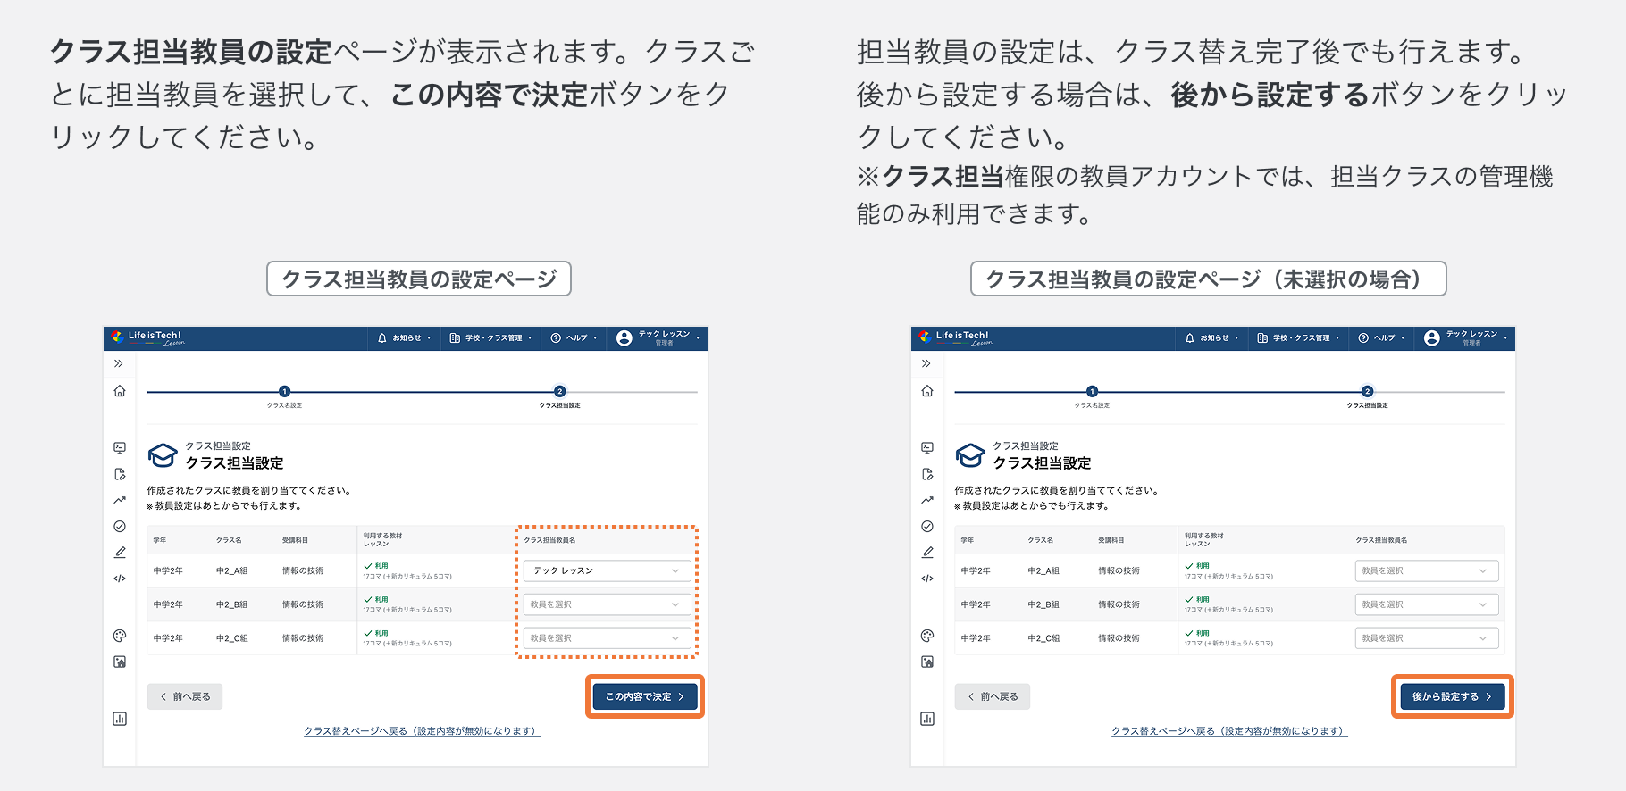Open テック レッスン account dropdown in left screenshot
The width and height of the screenshot is (1626, 791).
pyautogui.click(x=658, y=337)
